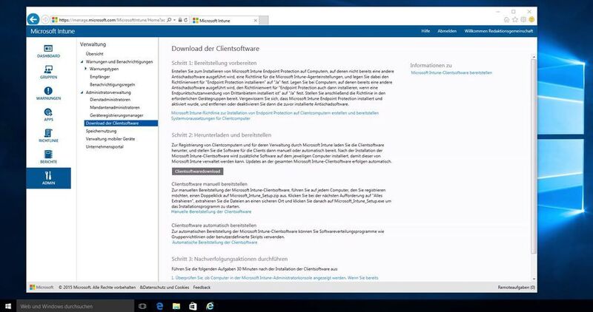Select Empfänger in the tree
This screenshot has width=593, height=312.
pos(100,77)
